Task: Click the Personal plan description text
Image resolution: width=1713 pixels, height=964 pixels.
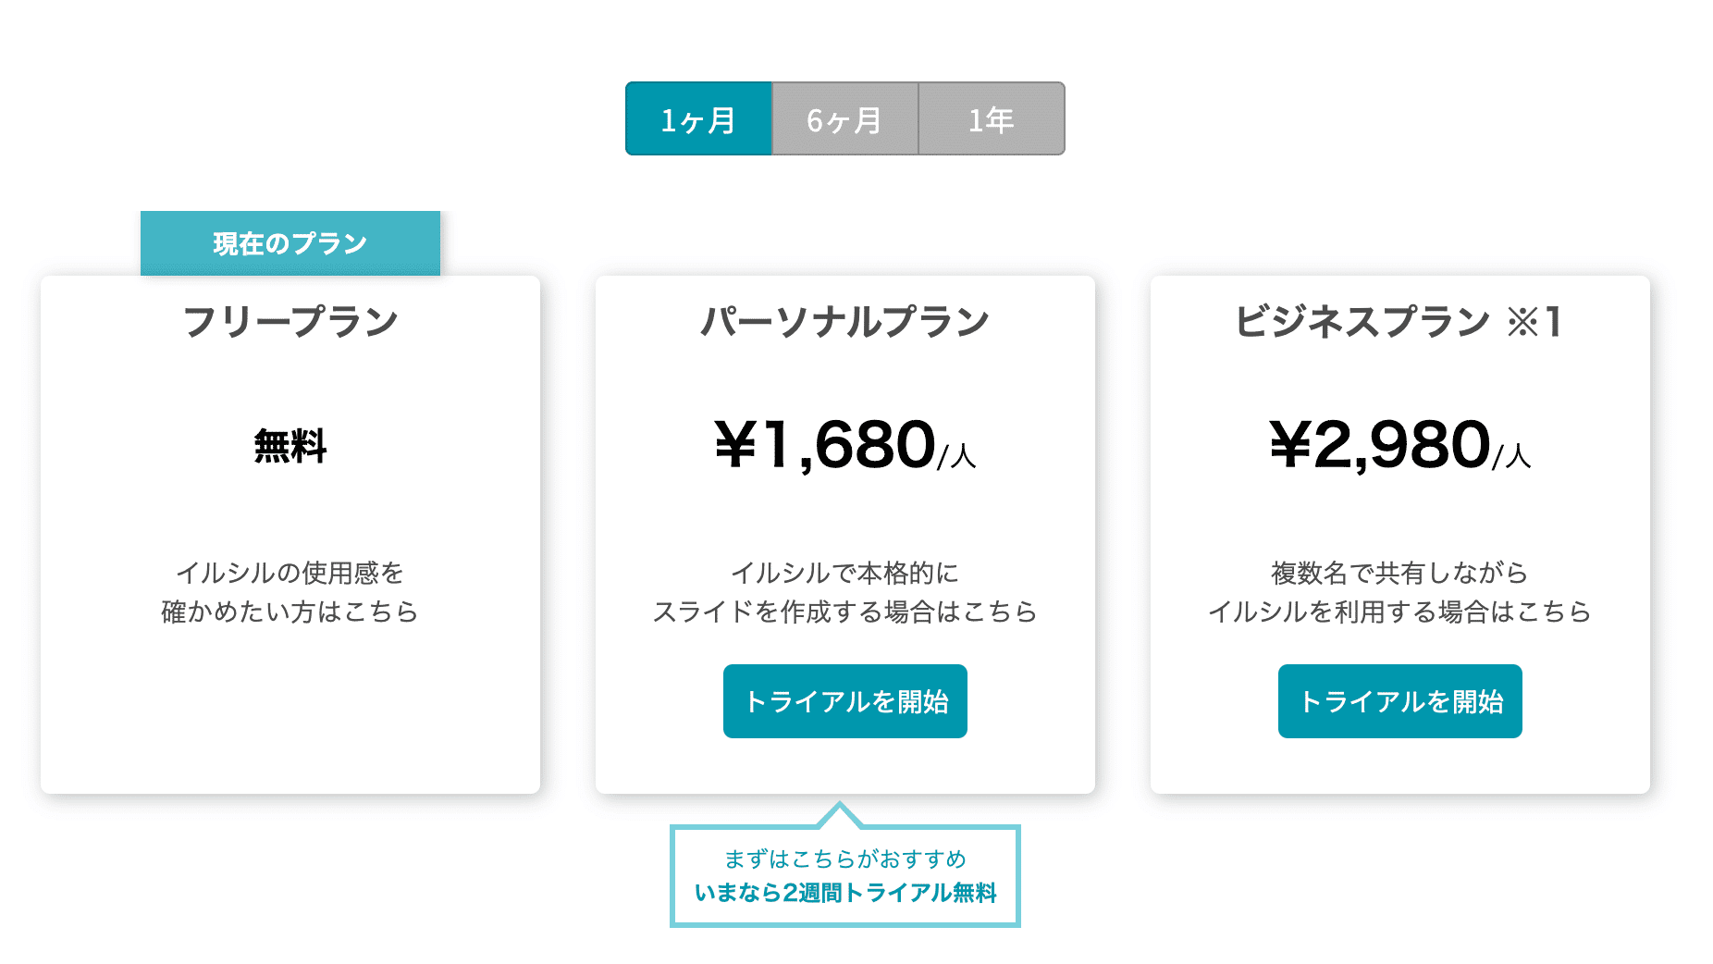Action: pyautogui.click(x=844, y=592)
